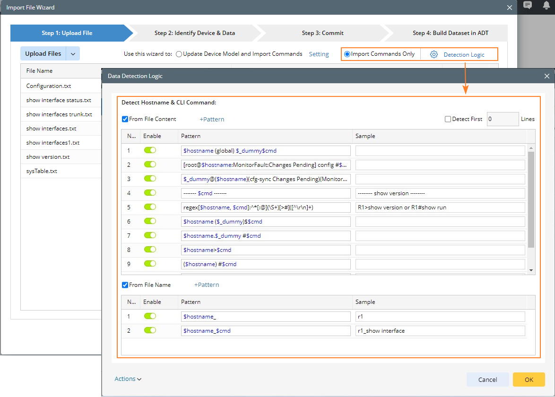
Task: Toggle enable switch for file name pattern 2
Action: (x=150, y=330)
